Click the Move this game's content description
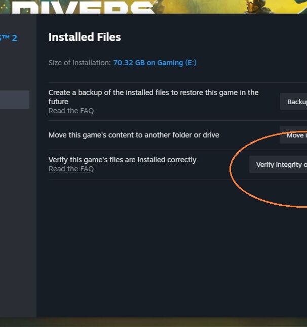The height and width of the screenshot is (327, 307). [134, 135]
